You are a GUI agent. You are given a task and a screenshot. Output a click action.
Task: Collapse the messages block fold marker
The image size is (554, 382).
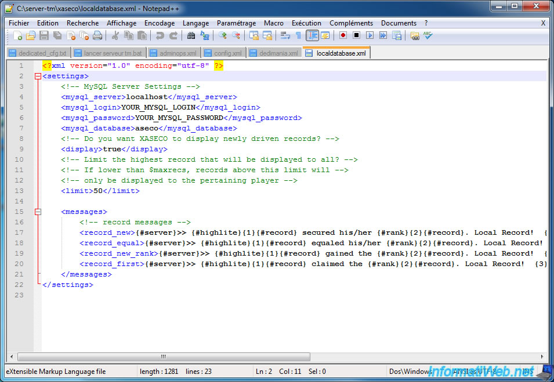pos(38,212)
